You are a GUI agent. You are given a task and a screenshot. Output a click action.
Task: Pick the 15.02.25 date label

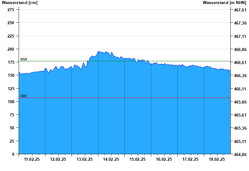tap(138, 159)
